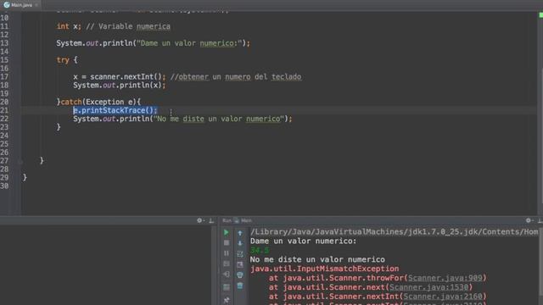Click java.util.InputMismatchException text

[324, 269]
